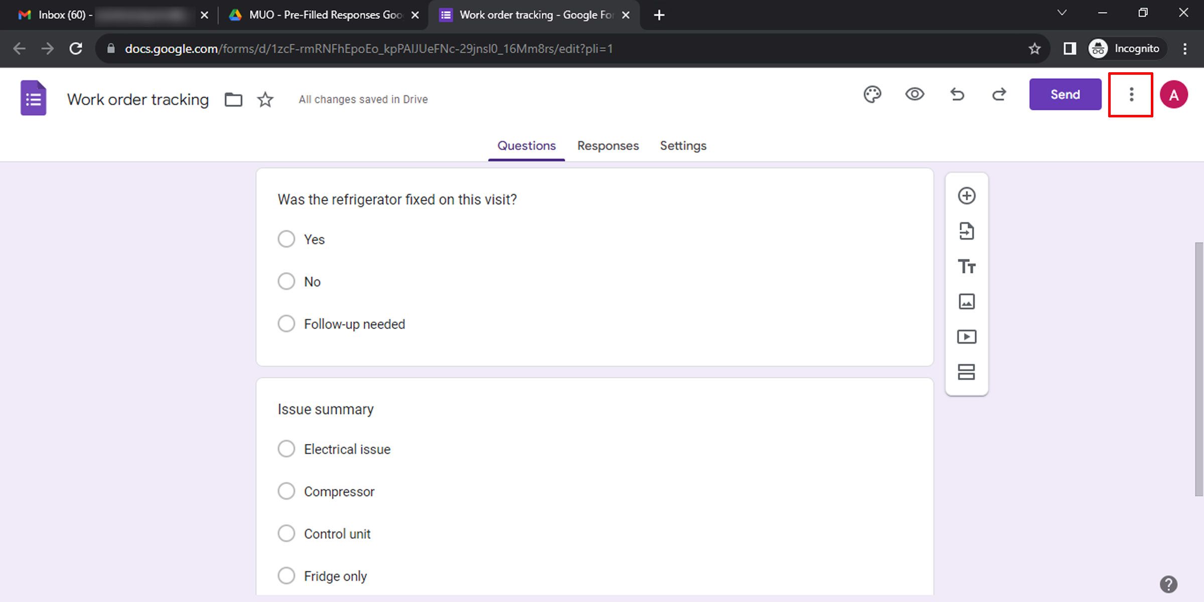1204x602 pixels.
Task: Click the redo arrow in the header
Action: point(999,94)
